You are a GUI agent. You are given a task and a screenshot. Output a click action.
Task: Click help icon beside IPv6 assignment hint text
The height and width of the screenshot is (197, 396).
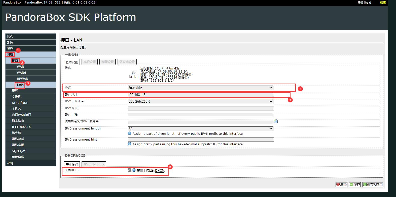[x=130, y=144]
